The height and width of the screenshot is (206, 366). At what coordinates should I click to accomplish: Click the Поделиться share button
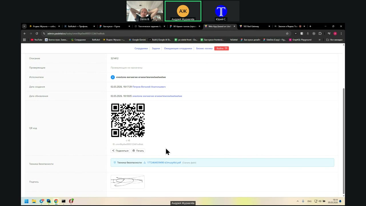point(120,151)
